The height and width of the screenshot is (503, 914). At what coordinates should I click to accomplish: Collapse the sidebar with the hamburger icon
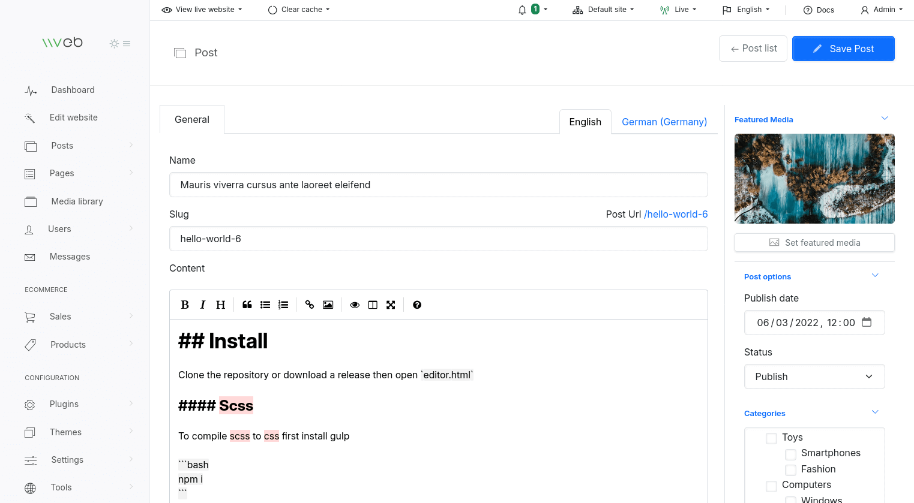127,44
